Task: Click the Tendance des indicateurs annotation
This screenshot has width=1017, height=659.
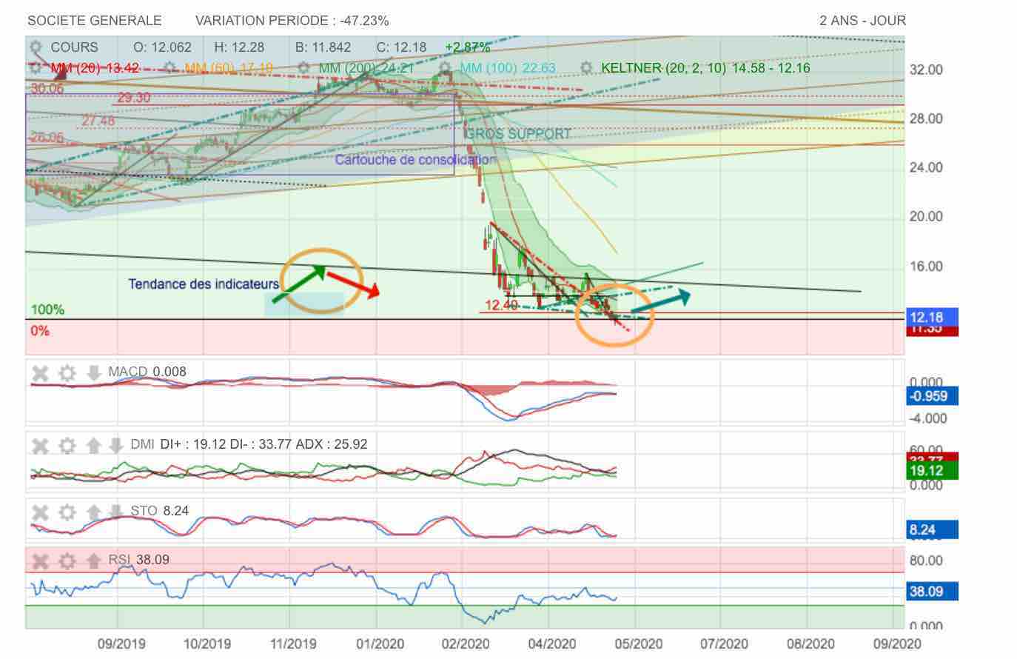Action: coord(204,284)
